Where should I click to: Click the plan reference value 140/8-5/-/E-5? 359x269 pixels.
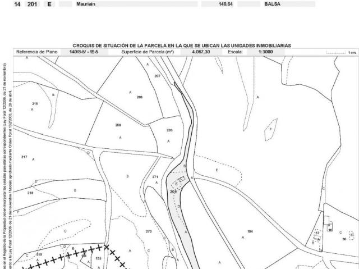click(x=84, y=52)
